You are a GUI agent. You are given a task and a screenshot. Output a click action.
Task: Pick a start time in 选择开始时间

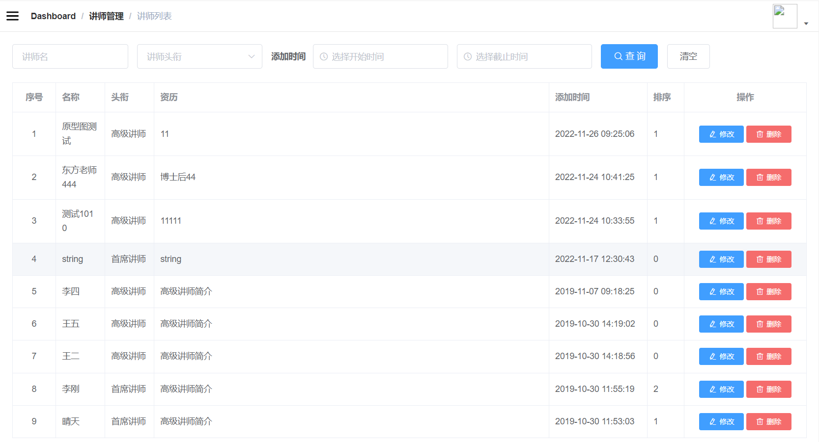point(380,56)
